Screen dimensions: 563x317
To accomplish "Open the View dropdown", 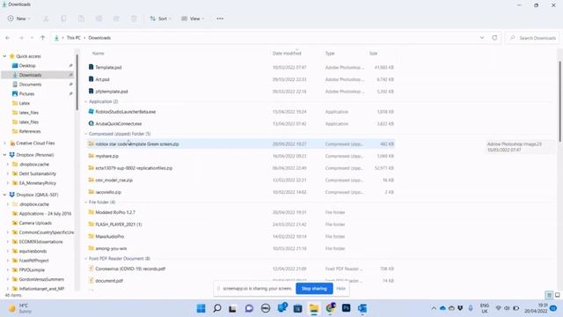I will 193,18.
